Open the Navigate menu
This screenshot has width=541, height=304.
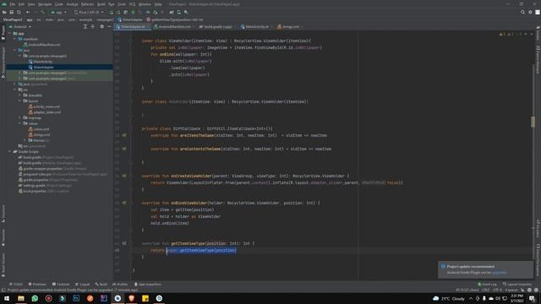[x=45, y=4]
